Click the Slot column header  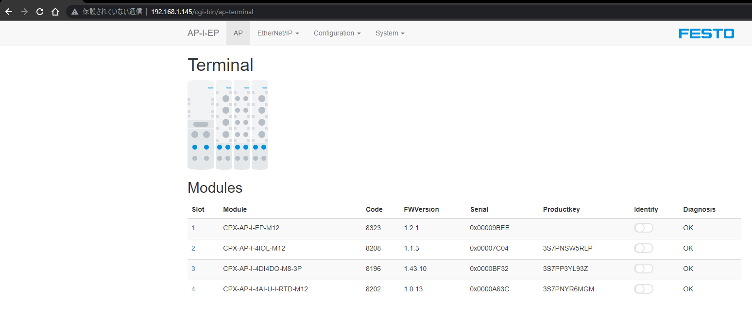198,209
